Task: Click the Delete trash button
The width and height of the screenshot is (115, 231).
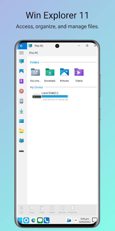Action: tap(52, 210)
